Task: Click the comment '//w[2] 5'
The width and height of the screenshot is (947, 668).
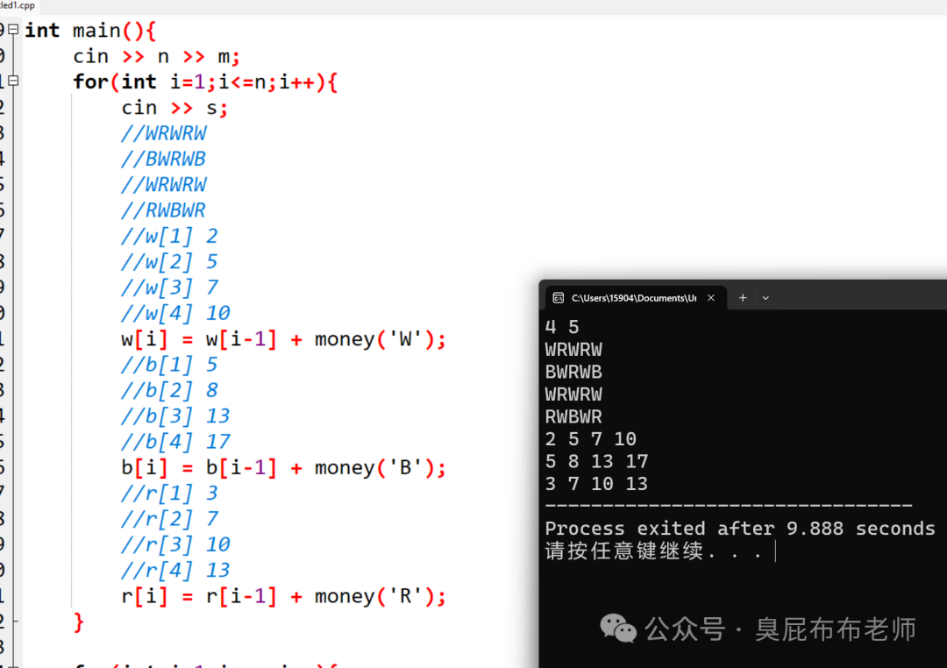Action: [x=169, y=261]
